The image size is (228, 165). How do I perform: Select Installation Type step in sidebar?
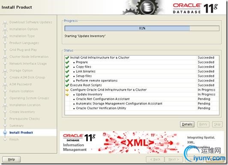(22, 36)
